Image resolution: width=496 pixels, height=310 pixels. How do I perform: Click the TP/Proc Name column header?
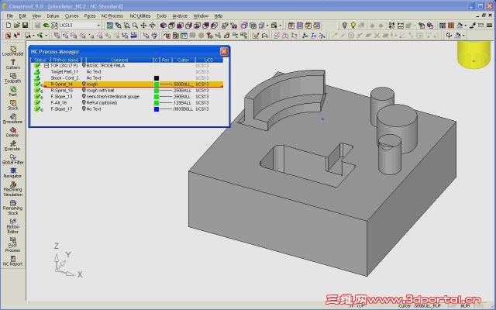(66, 60)
